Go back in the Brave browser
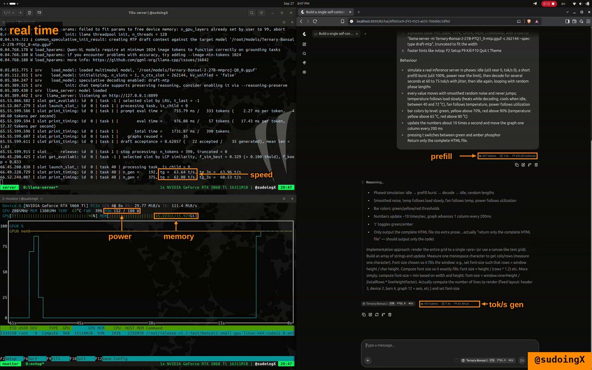592x370 pixels. pos(301,21)
